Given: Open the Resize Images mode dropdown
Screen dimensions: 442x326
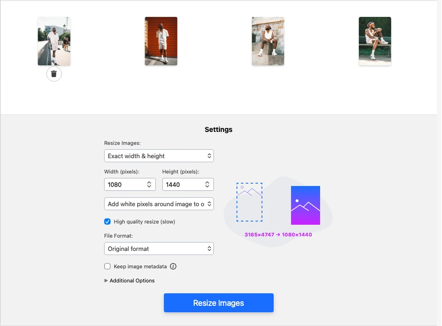Looking at the screenshot, I should pos(159,156).
